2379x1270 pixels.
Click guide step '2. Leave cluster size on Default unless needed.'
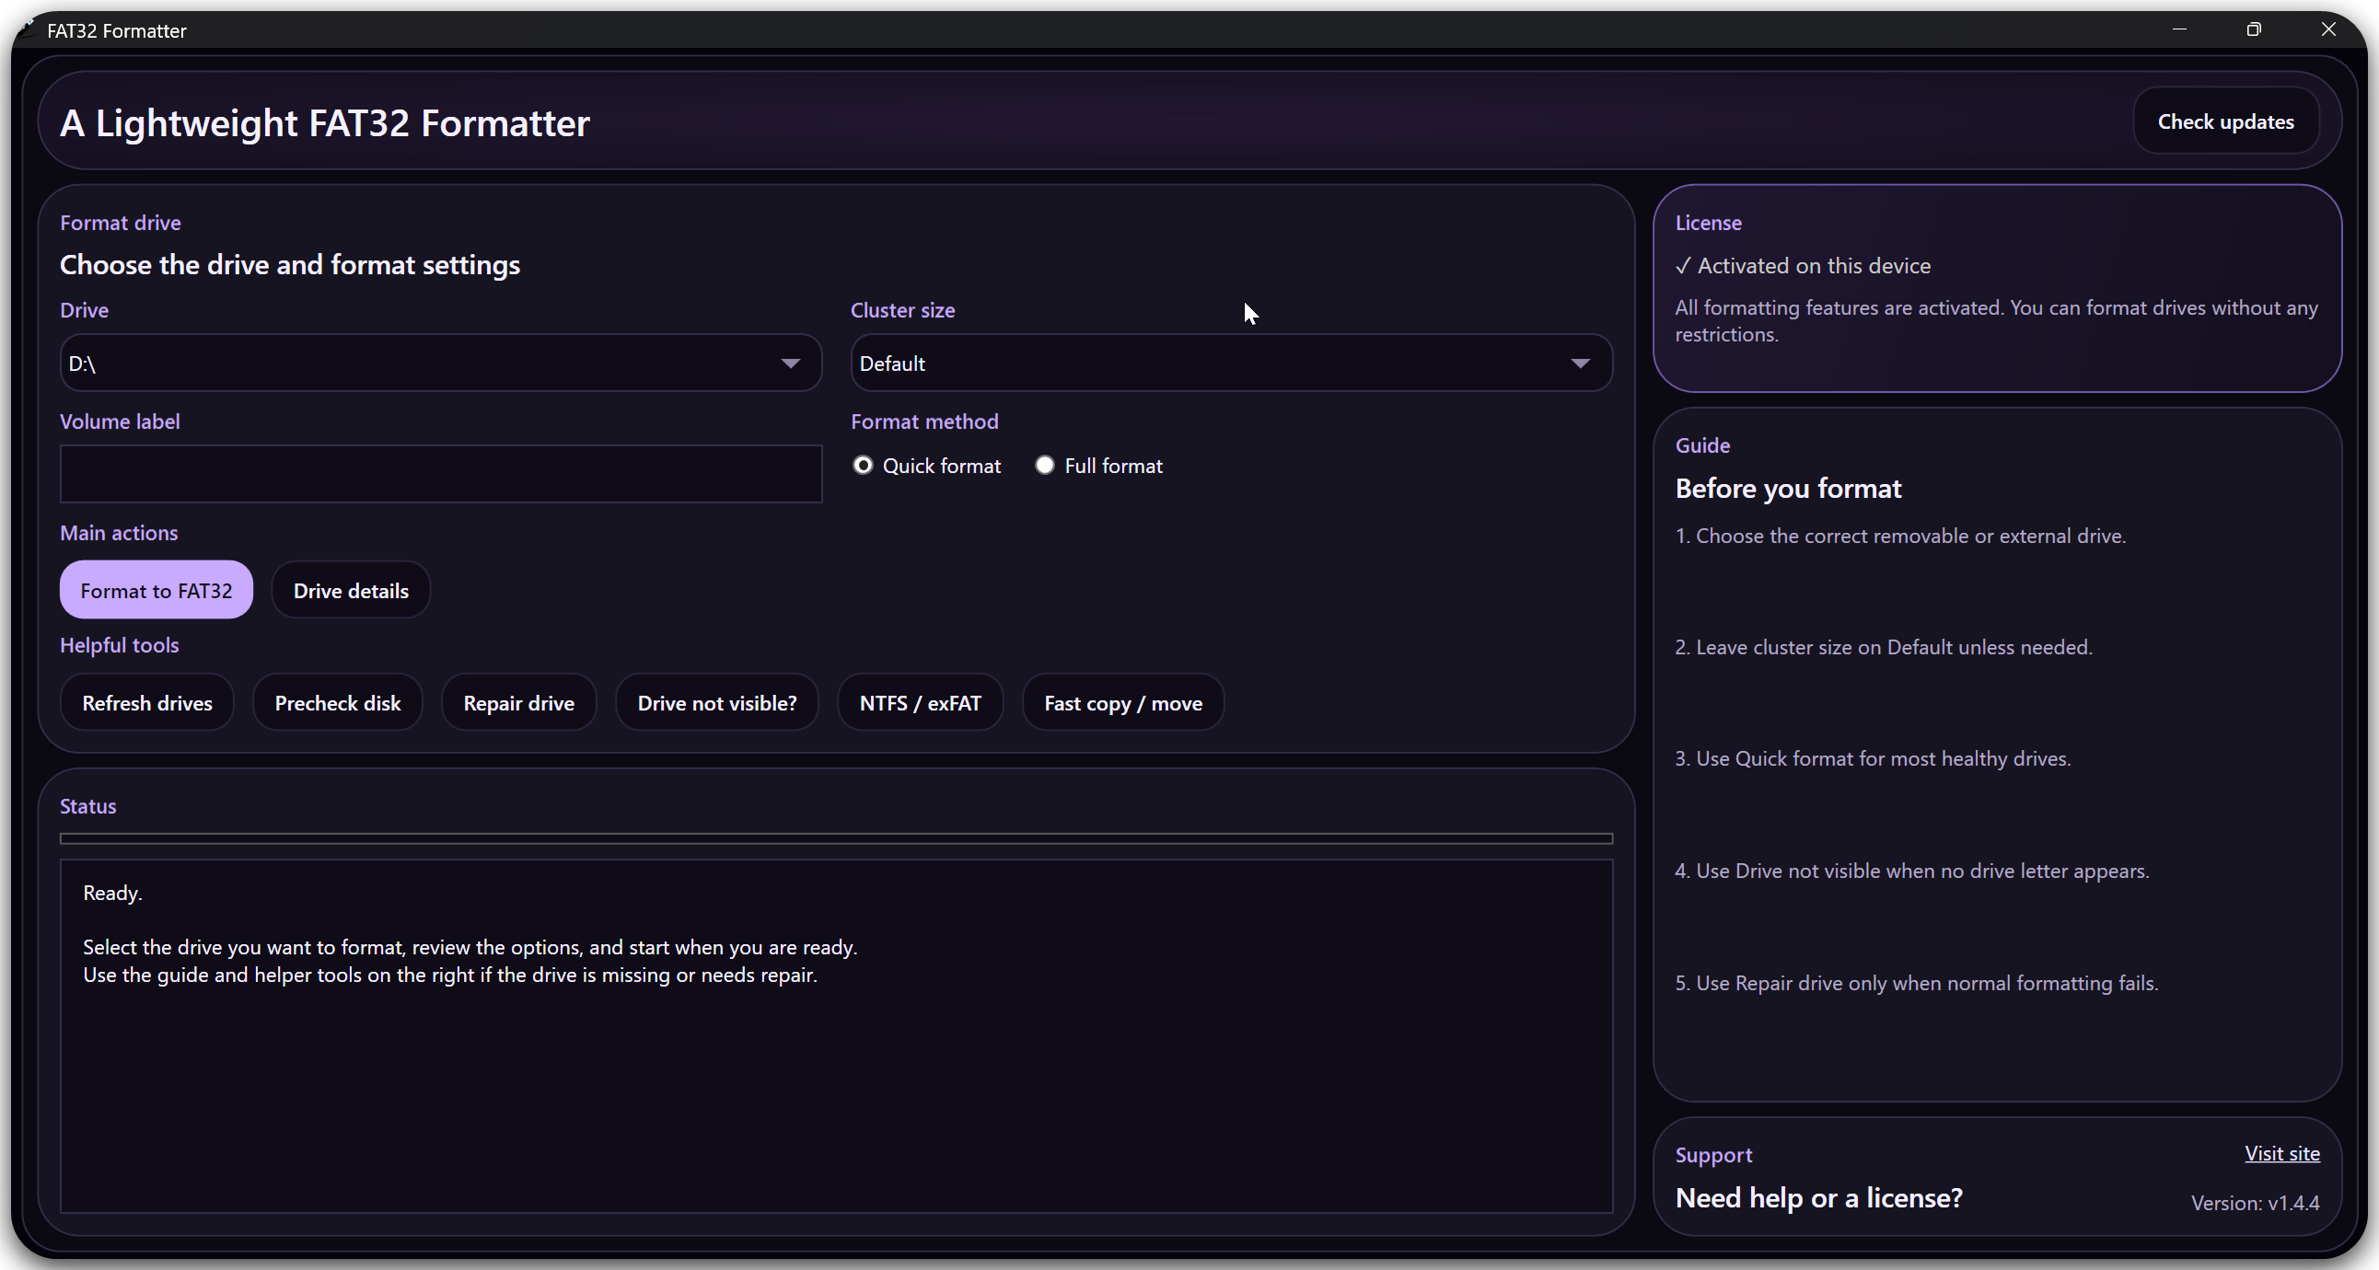coord(1884,648)
